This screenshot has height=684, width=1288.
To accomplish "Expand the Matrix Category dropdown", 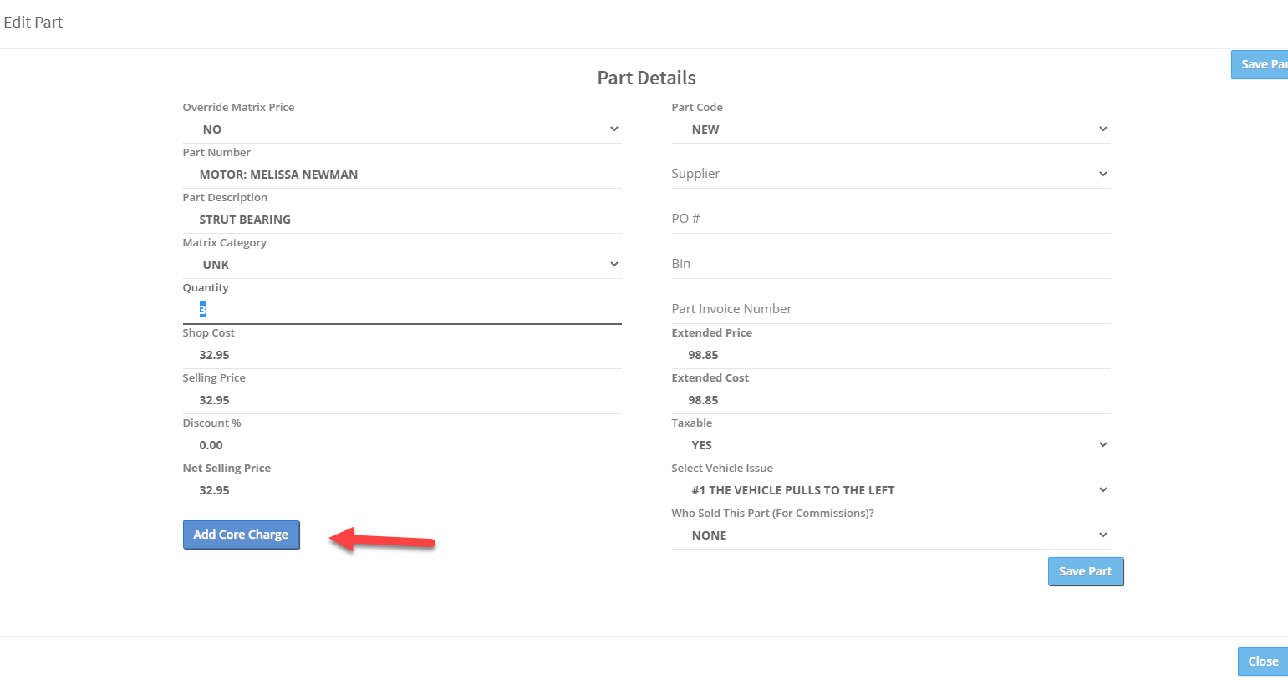I will click(401, 265).
